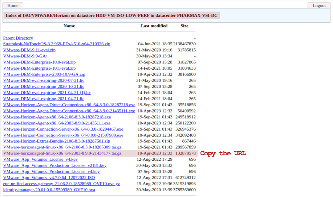333x197 pixels.
Task: Click the Last modified column header
Action: (154, 26)
